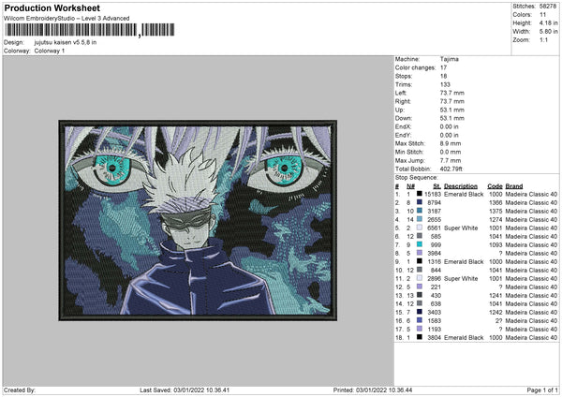Select the 'Color changes:' label
Image resolution: width=562 pixels, height=397 pixels.
click(x=415, y=67)
